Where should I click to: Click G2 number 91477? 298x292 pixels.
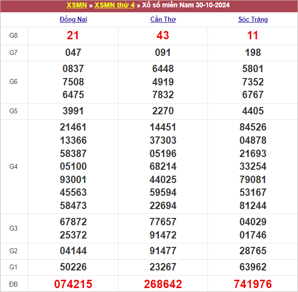(x=163, y=251)
